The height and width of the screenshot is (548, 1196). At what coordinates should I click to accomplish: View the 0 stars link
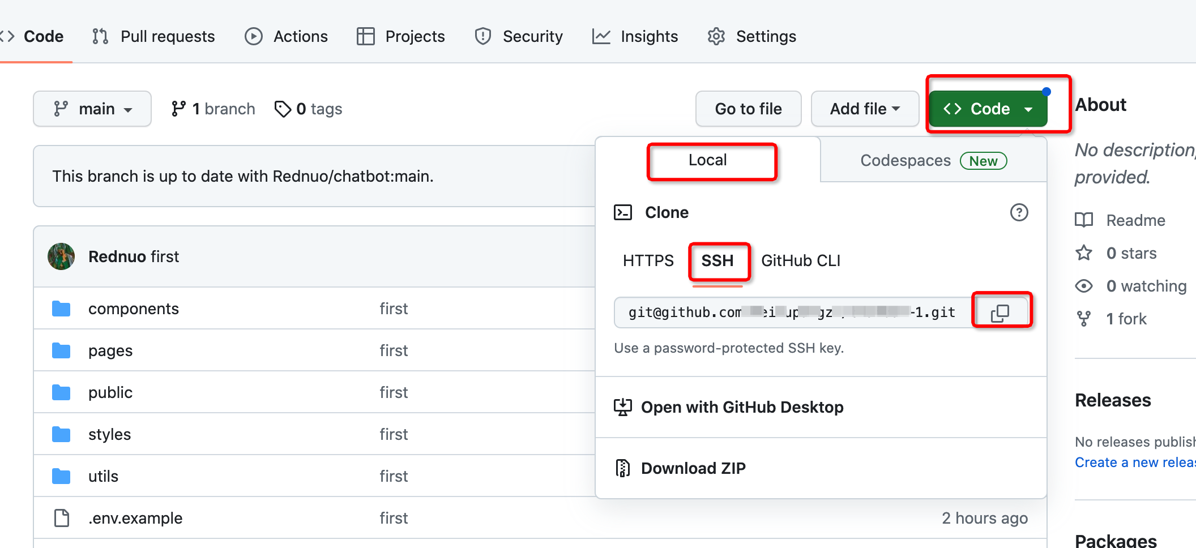click(x=1131, y=253)
